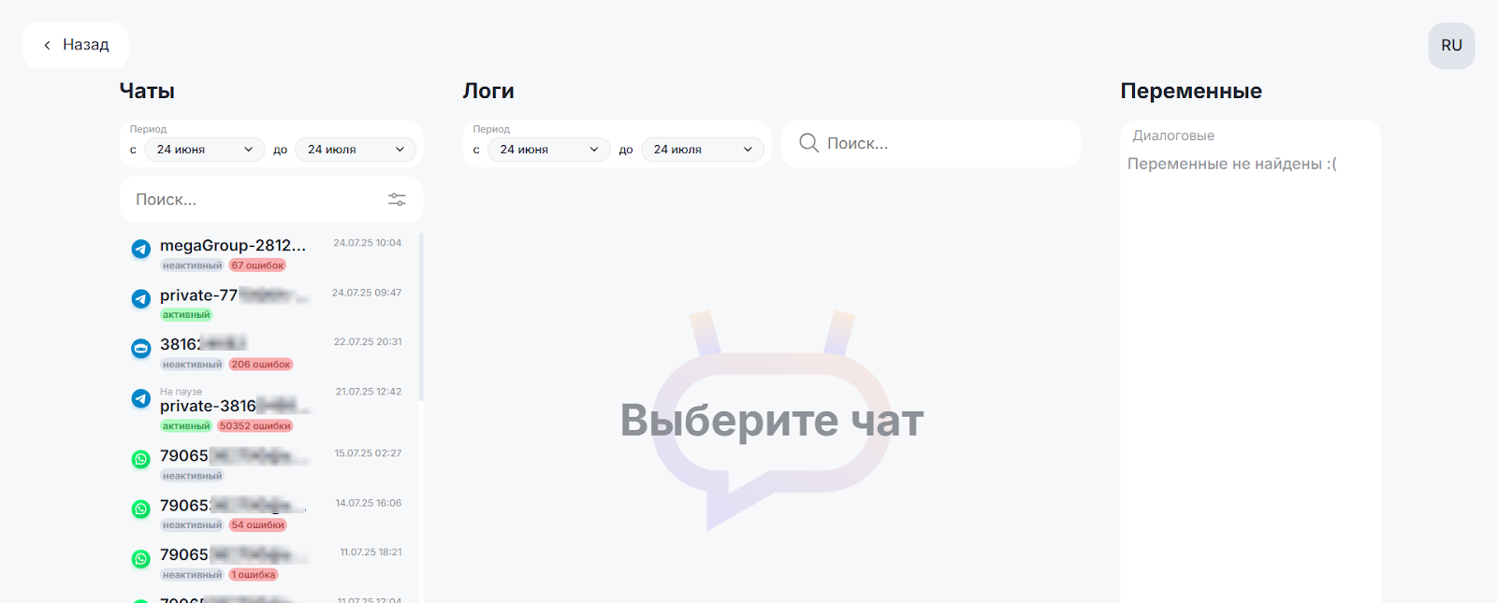The height and width of the screenshot is (603, 1497).
Task: Click the WhatsApp icon of chat with 54 errors
Action: tap(140, 509)
